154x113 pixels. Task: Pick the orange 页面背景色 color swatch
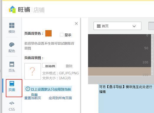click(48, 33)
